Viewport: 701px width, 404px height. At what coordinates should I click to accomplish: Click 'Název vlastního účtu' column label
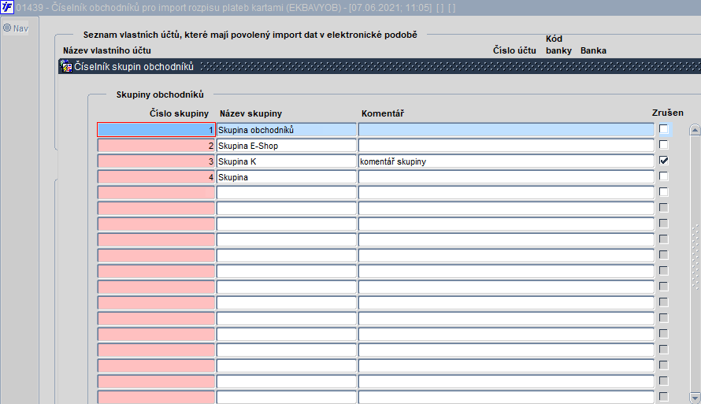click(x=107, y=50)
